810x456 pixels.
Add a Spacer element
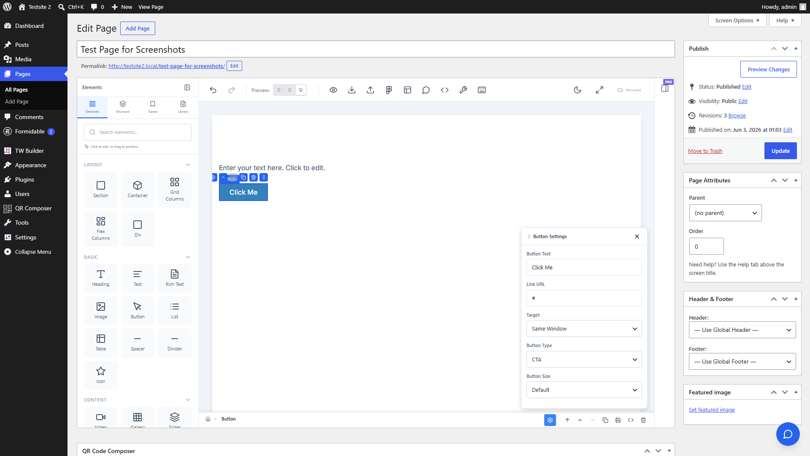point(138,343)
